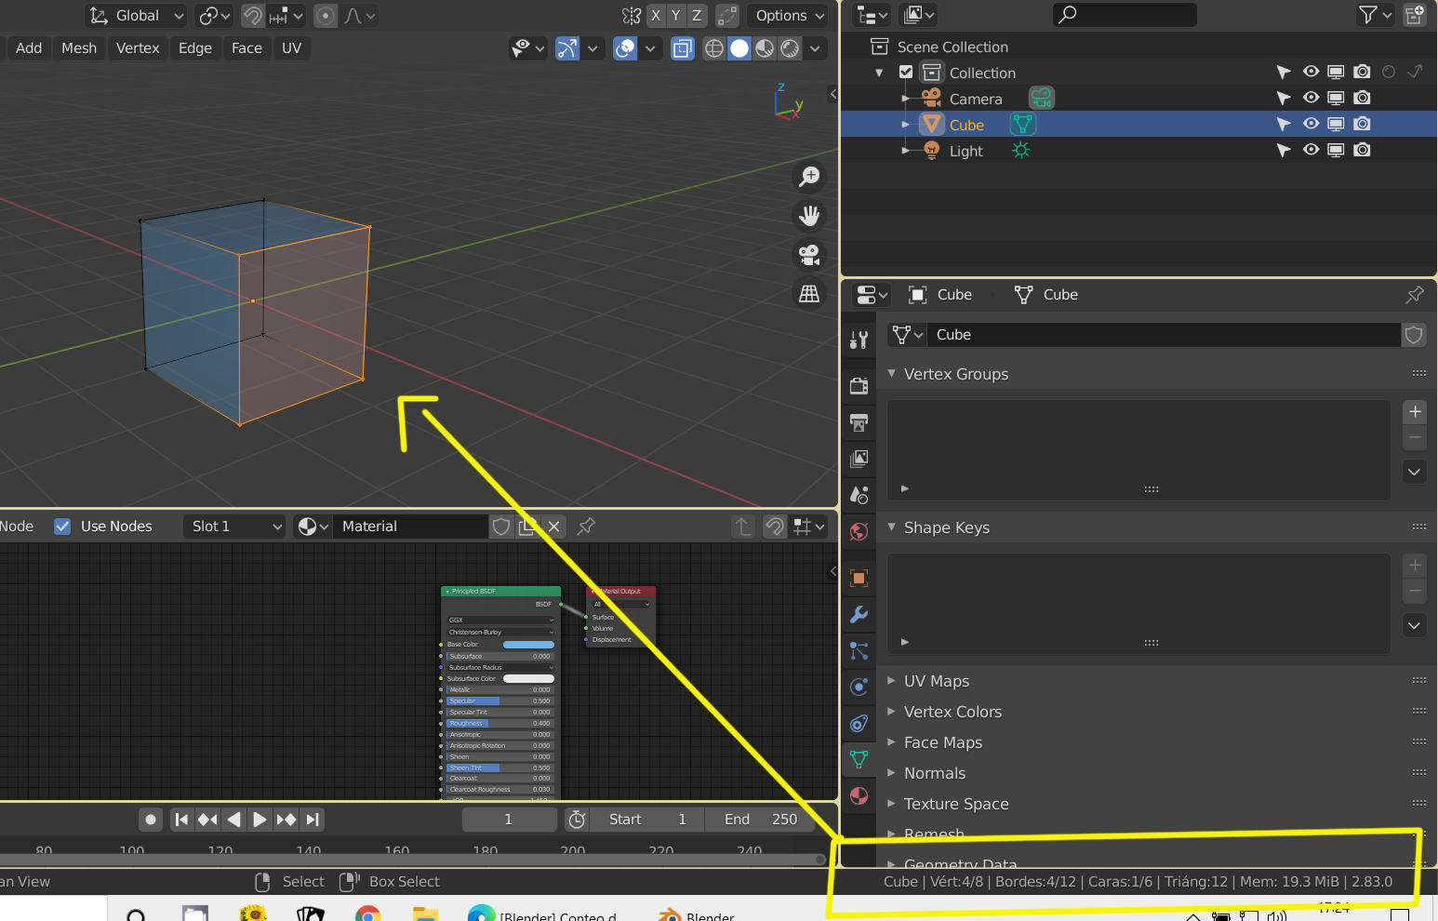Jump to the animation end frame
The image size is (1438, 921).
point(313,820)
